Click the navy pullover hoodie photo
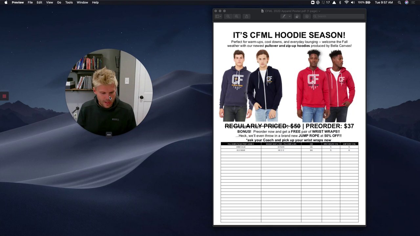The image size is (420, 236). (236, 86)
